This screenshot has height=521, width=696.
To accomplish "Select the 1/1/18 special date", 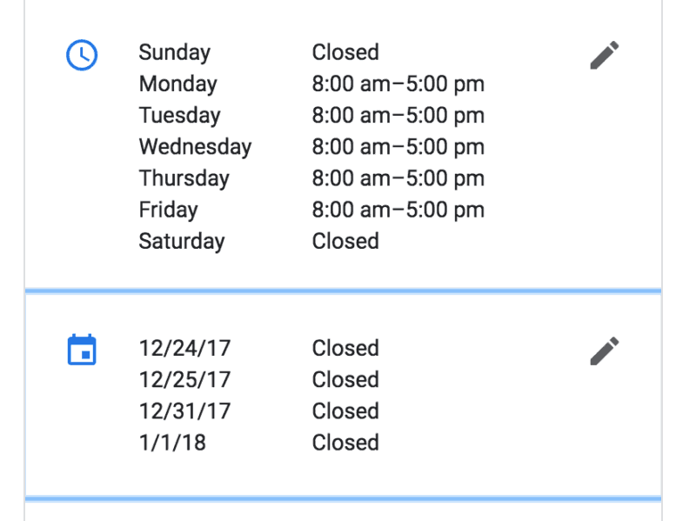I will [172, 443].
